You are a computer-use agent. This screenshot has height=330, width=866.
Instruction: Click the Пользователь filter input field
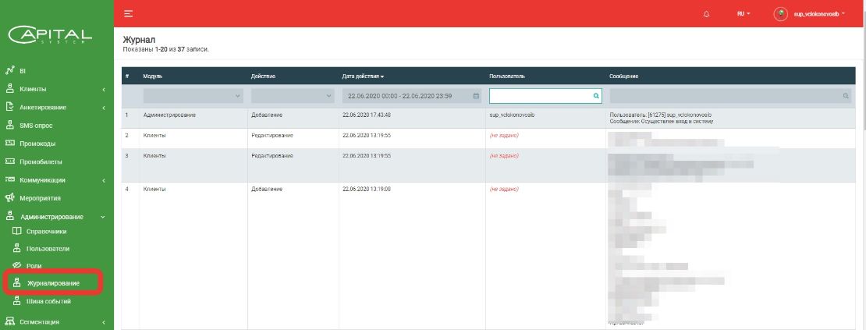(x=540, y=96)
